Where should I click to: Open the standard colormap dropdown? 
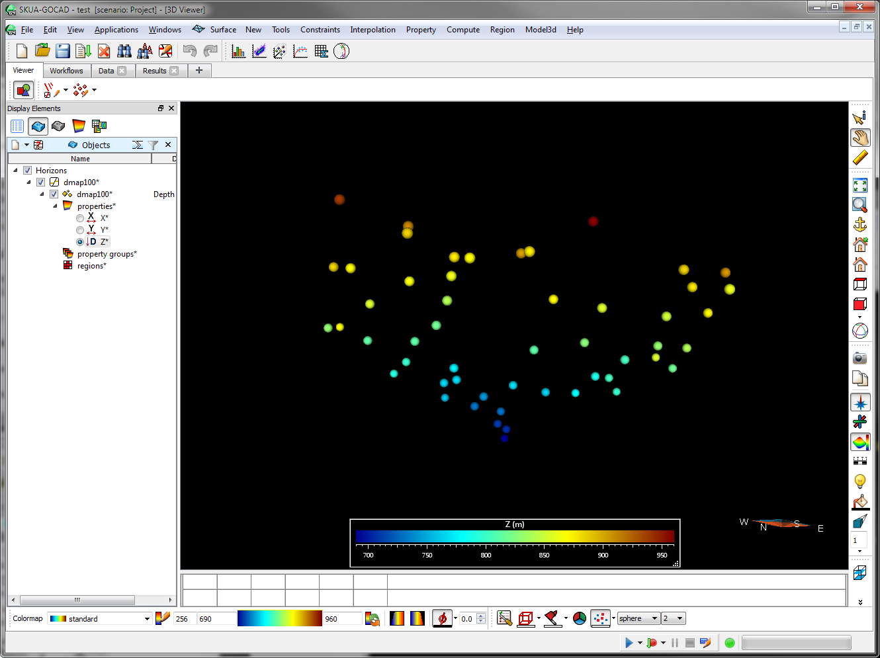[x=147, y=619]
